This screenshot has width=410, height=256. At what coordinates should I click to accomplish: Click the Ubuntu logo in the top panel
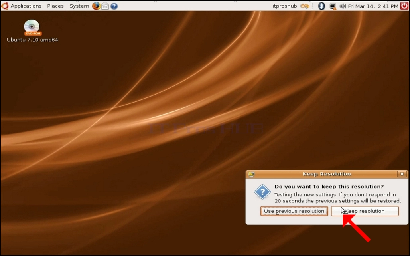click(5, 6)
